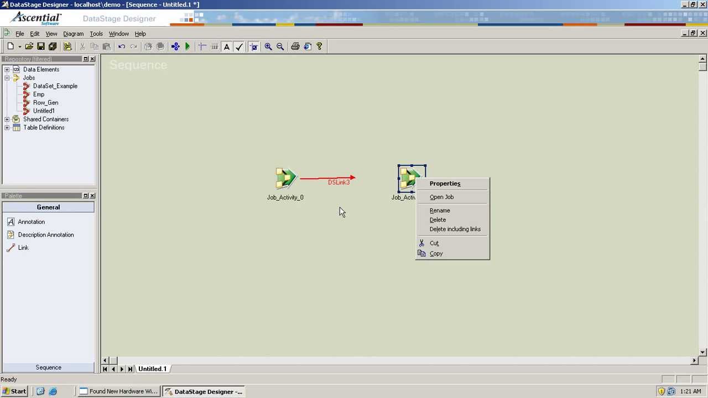
Task: Click the General palette group header
Action: (48, 207)
